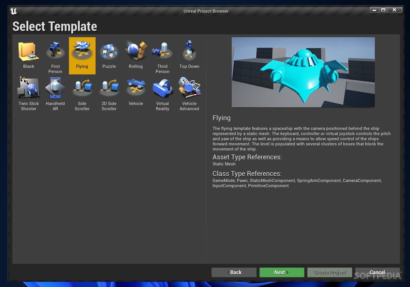
Task: Cancel the project browser
Action: [x=377, y=272]
